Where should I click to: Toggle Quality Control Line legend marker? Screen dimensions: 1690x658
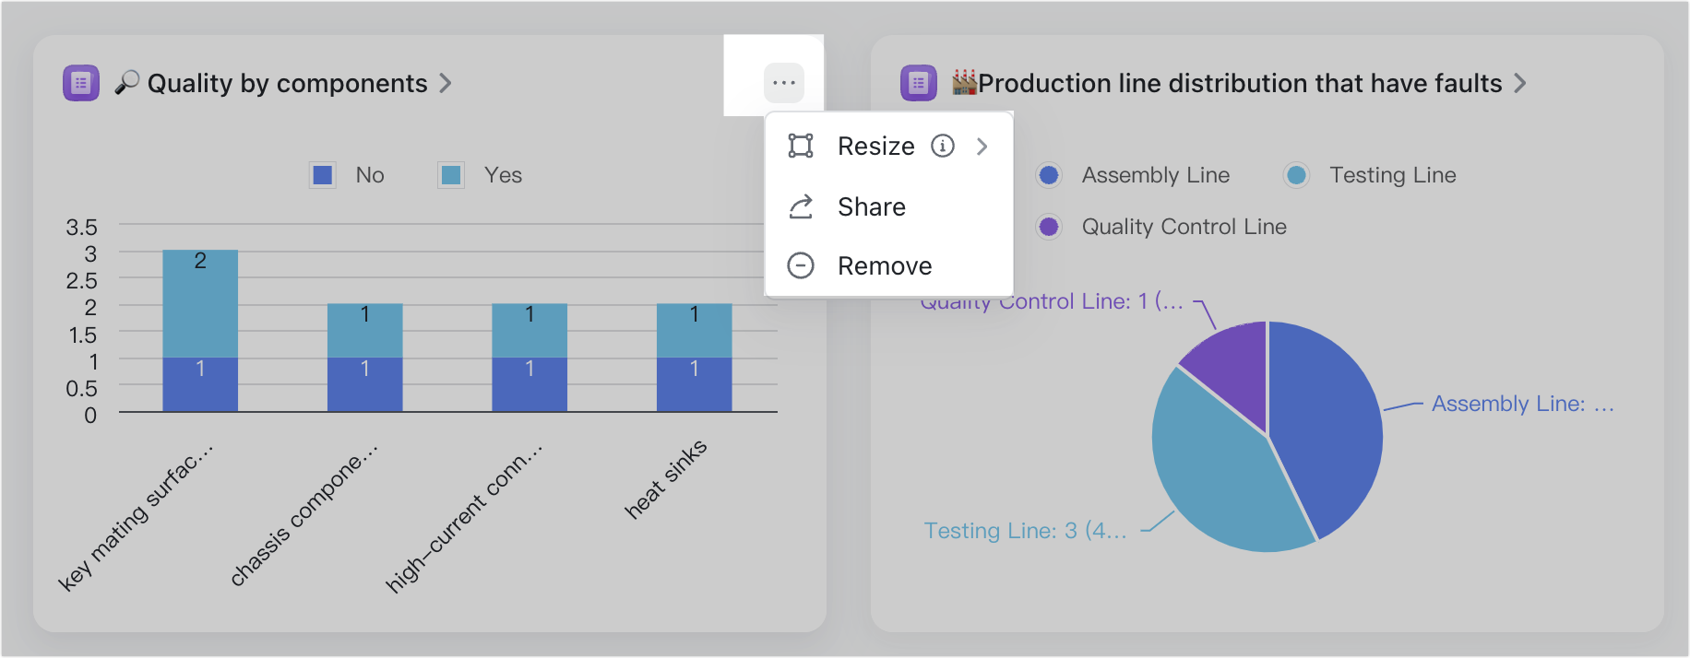[x=1049, y=227]
